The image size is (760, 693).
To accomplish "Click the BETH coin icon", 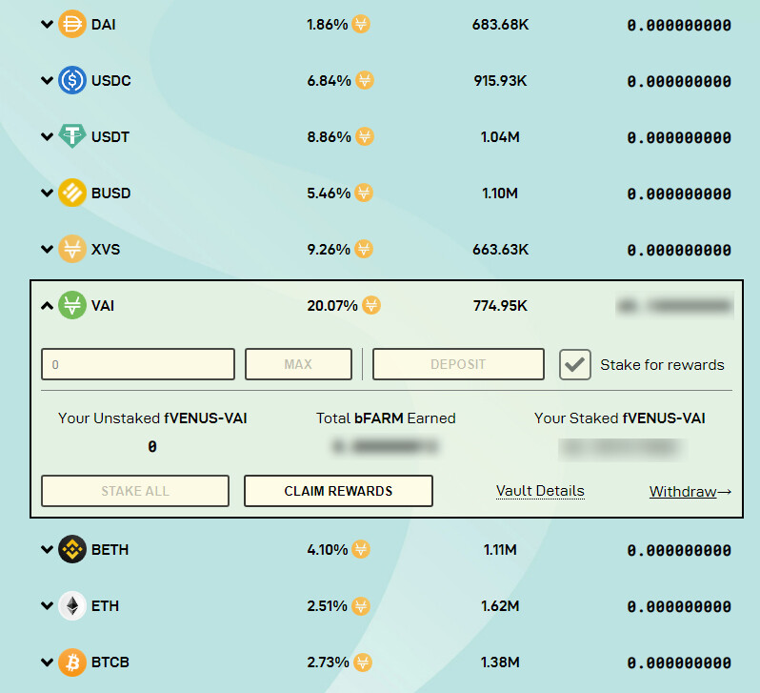I will pos(72,549).
